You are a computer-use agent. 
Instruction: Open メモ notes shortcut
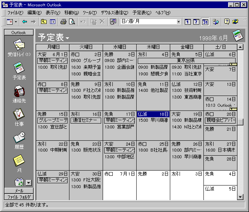[x=19, y=164]
